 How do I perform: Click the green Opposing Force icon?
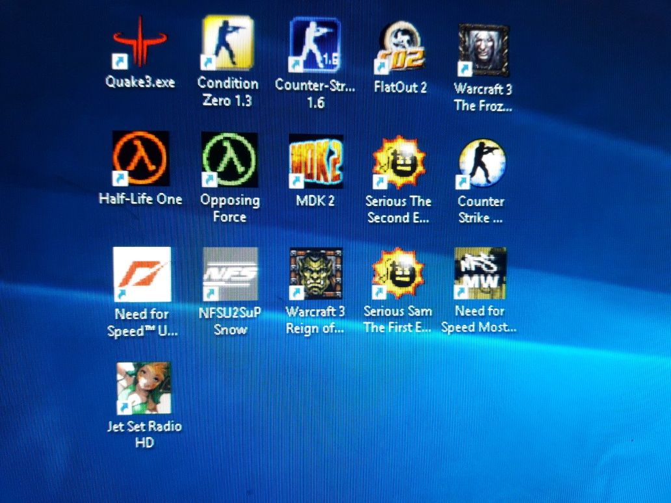tap(230, 159)
